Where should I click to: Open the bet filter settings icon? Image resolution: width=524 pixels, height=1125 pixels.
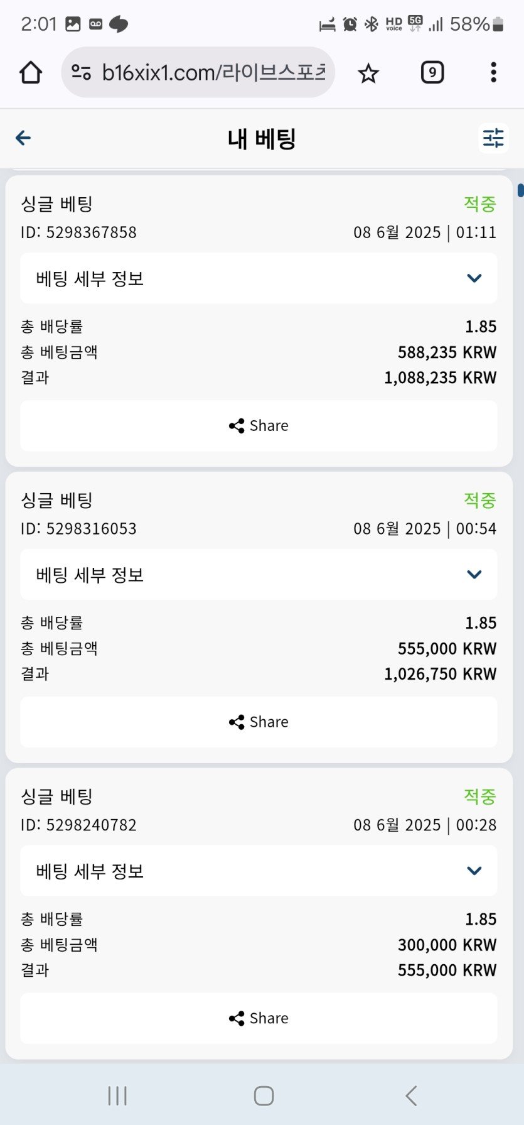(x=493, y=138)
